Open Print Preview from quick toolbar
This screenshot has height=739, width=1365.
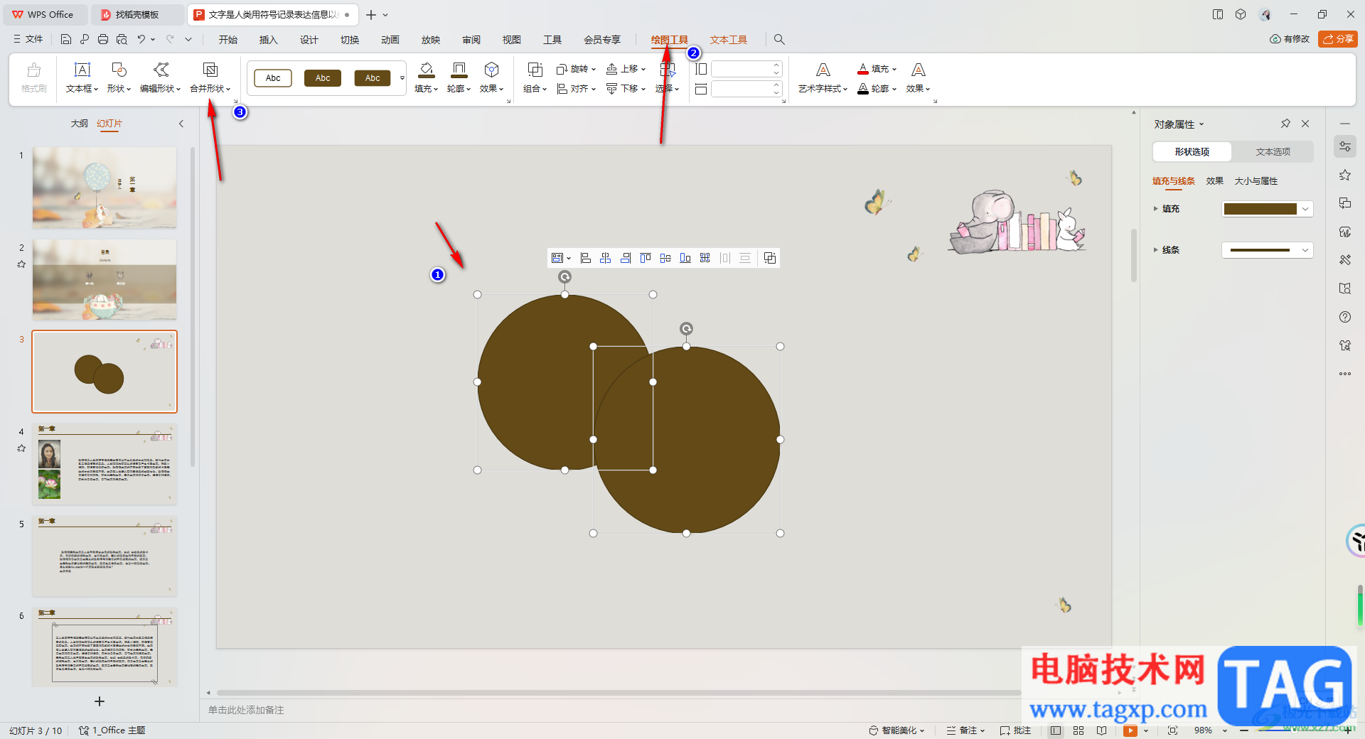coord(122,39)
